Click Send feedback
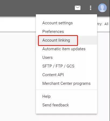This screenshot has width=110, height=121. [56, 105]
